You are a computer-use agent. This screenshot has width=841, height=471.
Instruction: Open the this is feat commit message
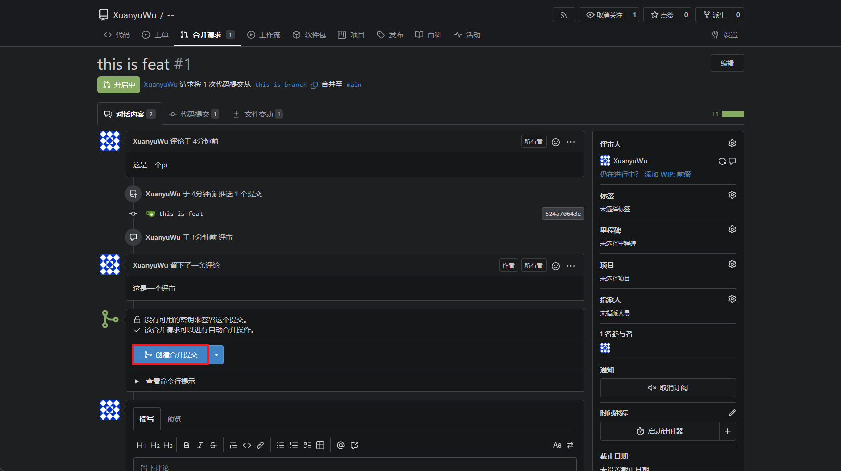181,214
